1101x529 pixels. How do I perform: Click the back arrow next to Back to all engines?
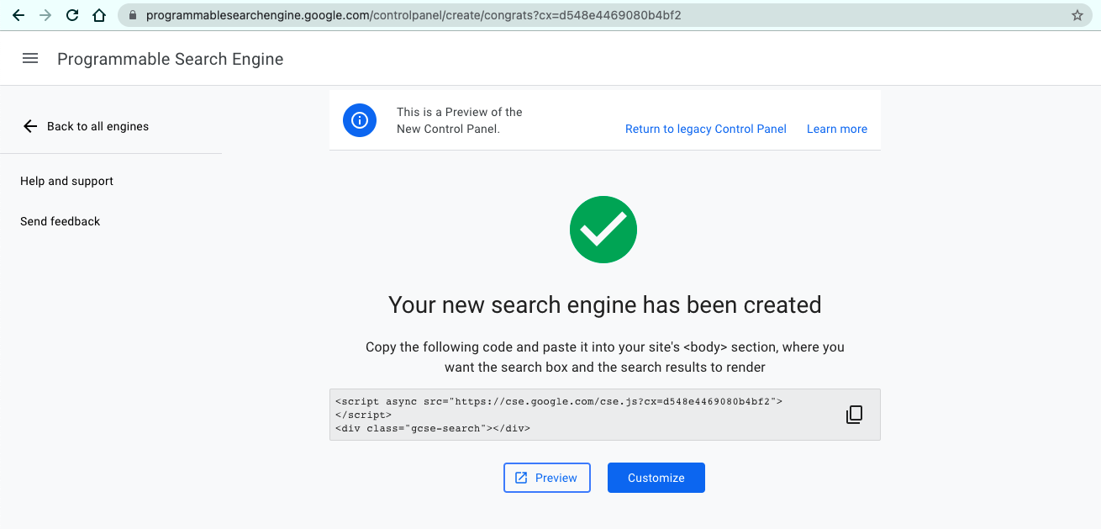30,126
